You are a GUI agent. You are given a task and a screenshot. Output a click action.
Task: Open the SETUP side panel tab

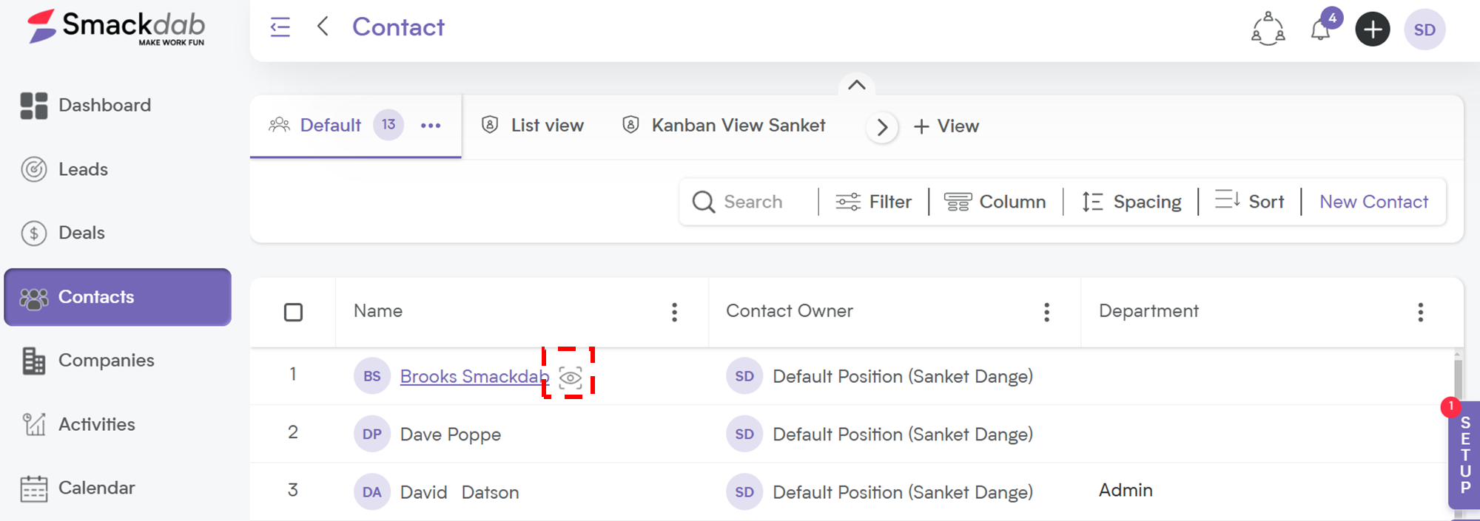[1464, 454]
